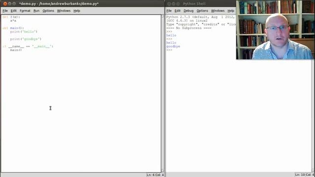Click the Python Shell title bar text

point(194,3)
